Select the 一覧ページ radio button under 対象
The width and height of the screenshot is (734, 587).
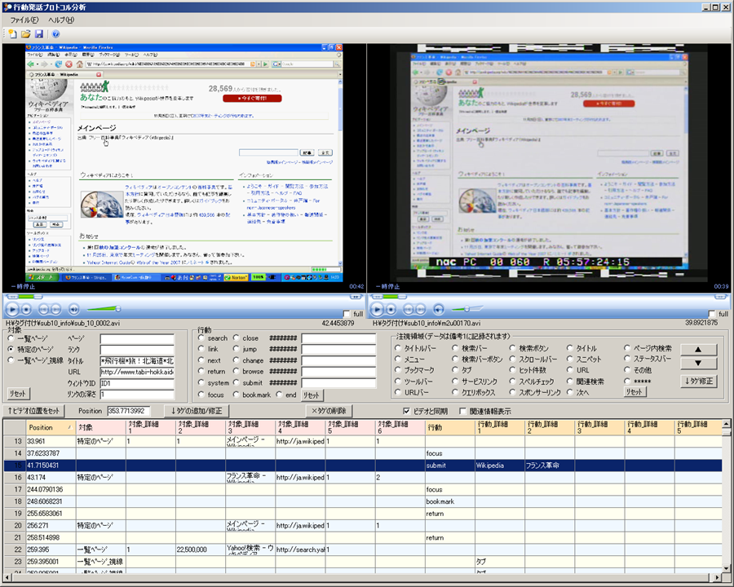click(x=11, y=338)
